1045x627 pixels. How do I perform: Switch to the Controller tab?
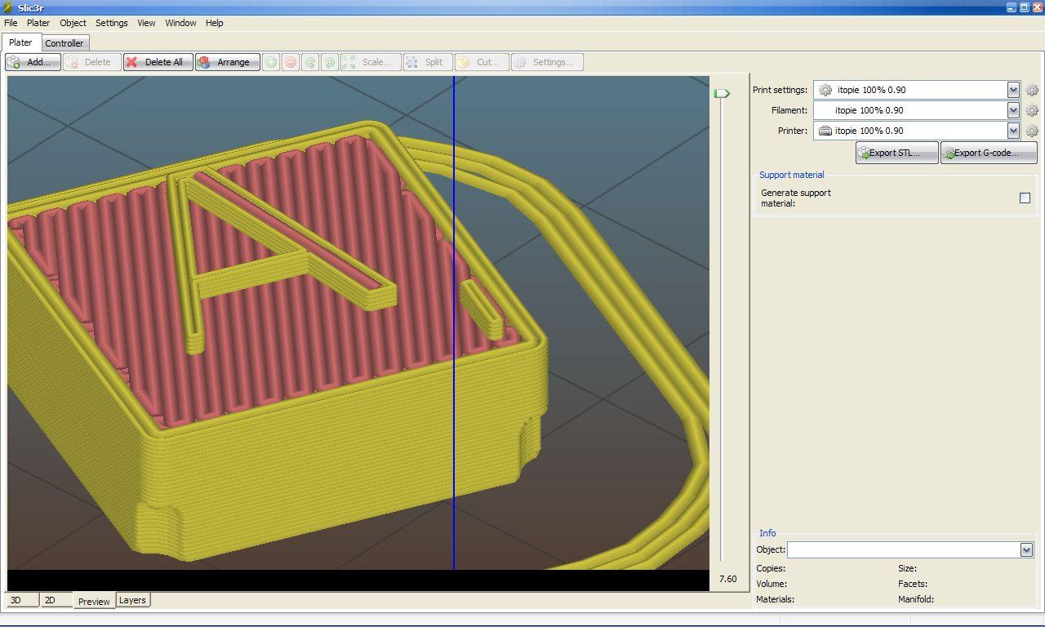(x=64, y=43)
